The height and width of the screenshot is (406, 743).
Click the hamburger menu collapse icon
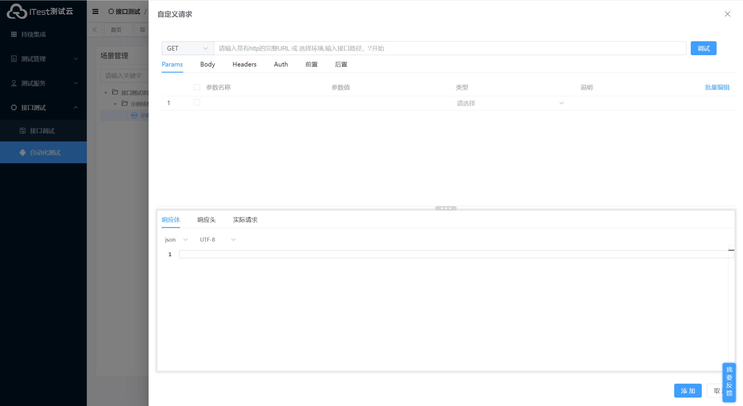pyautogui.click(x=95, y=12)
